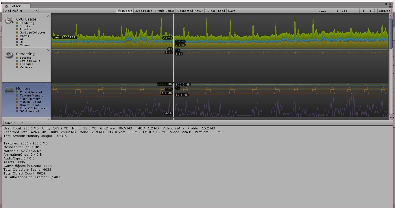Open the Simple memory view dropdown
The width and height of the screenshot is (395, 208).
click(x=14, y=123)
